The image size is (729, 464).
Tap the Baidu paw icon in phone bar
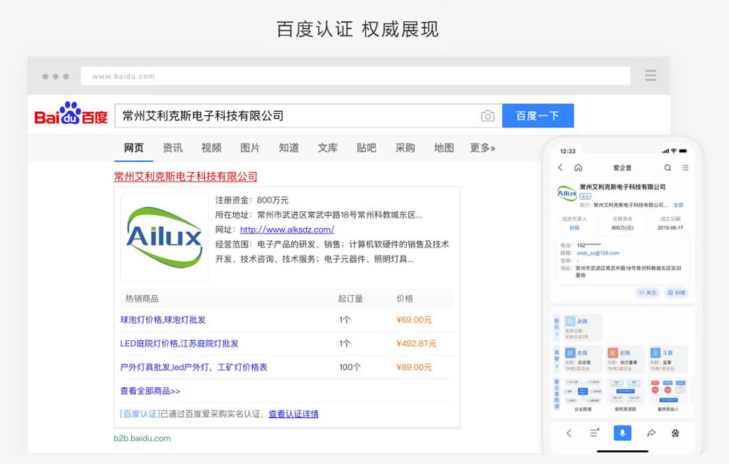click(675, 433)
